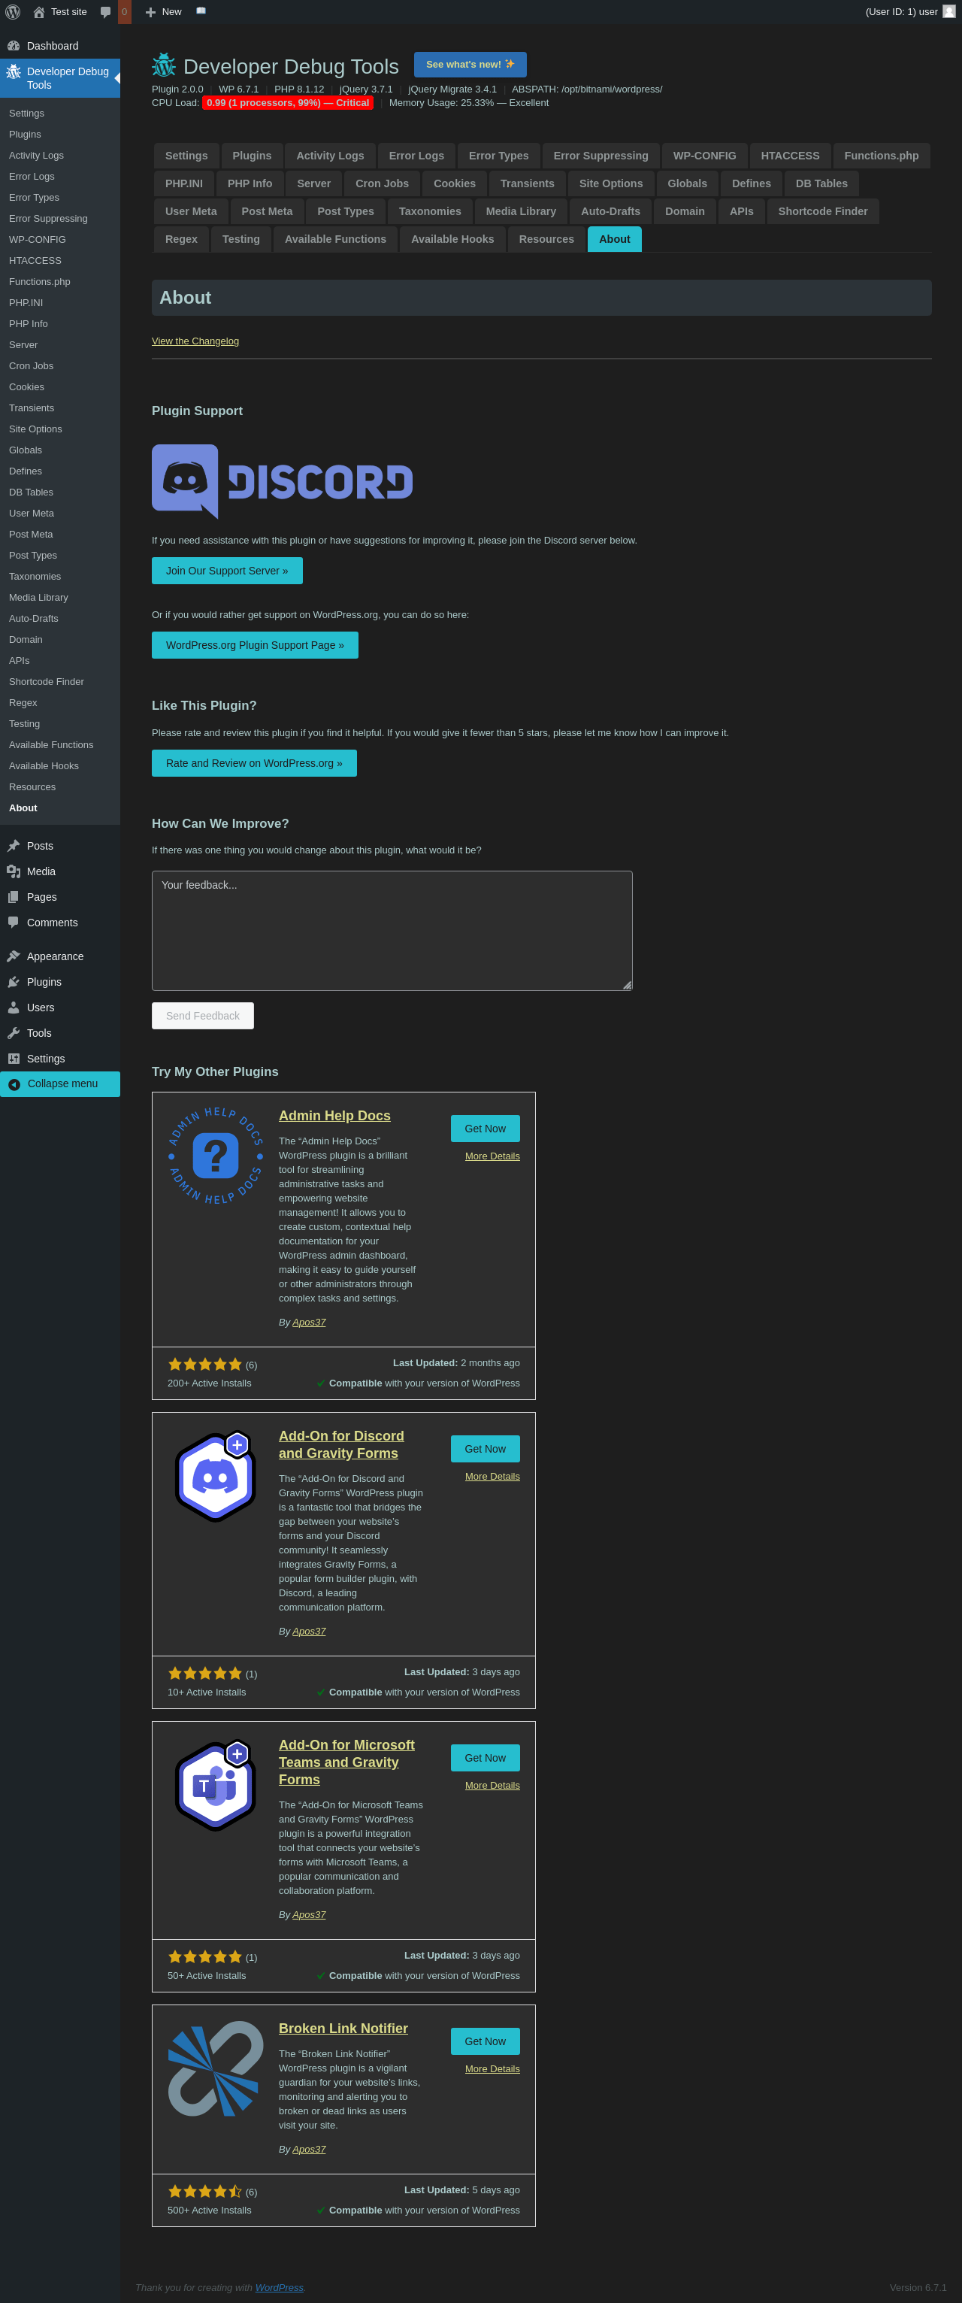Open WordPress.org Plugin Support Page
This screenshot has width=962, height=2303.
click(x=255, y=644)
